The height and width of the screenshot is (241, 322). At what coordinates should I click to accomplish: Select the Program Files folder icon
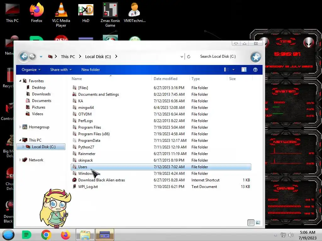click(x=75, y=127)
